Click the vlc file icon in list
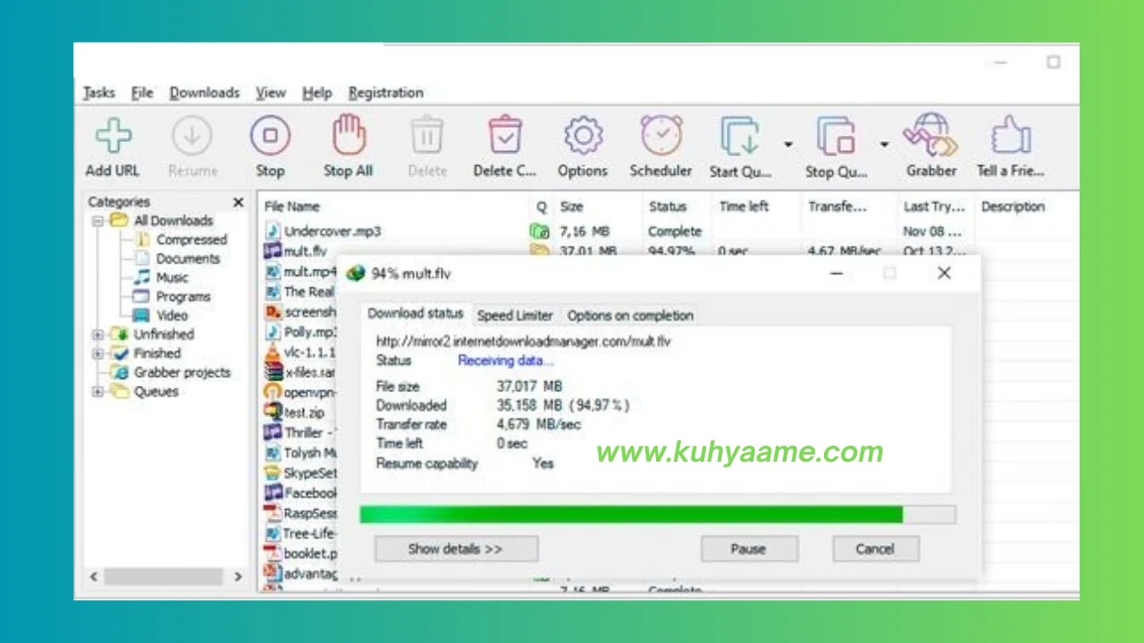 pyautogui.click(x=273, y=352)
